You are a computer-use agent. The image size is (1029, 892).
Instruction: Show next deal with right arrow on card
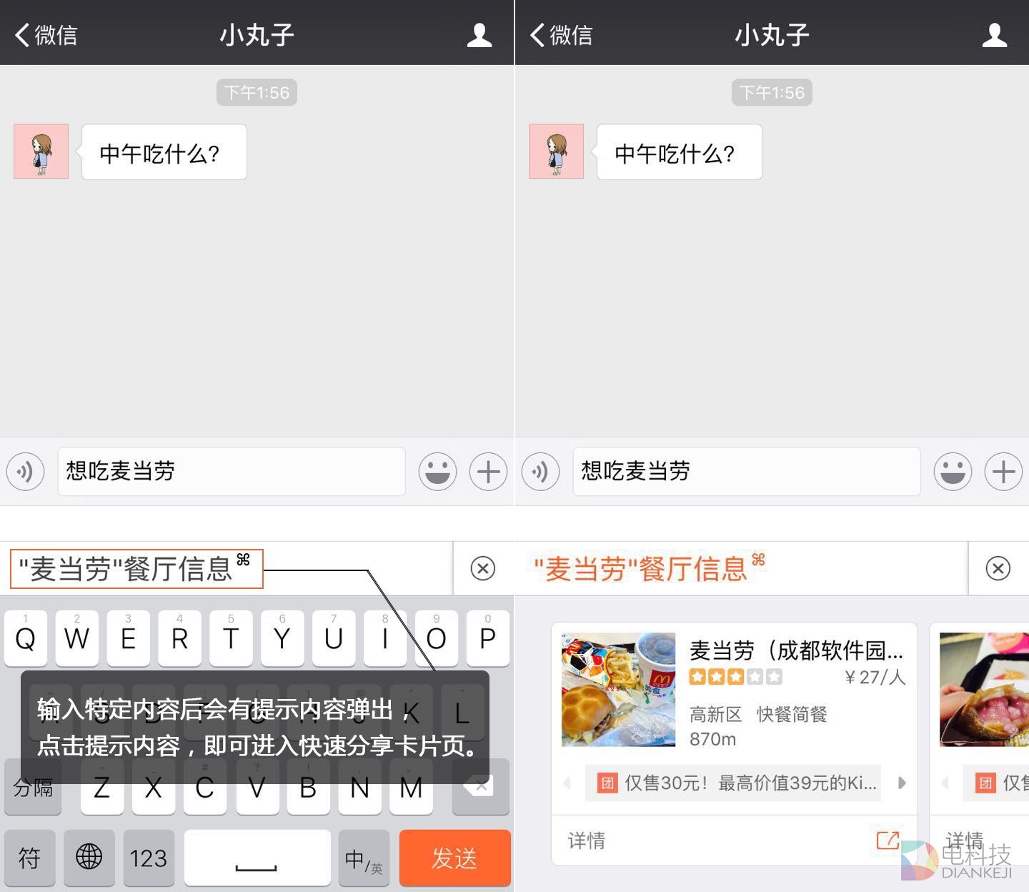pyautogui.click(x=902, y=783)
